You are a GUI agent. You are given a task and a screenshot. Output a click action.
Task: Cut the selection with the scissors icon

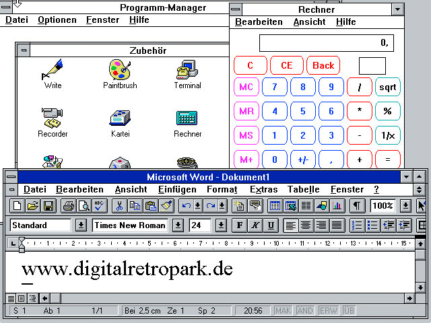coord(120,206)
